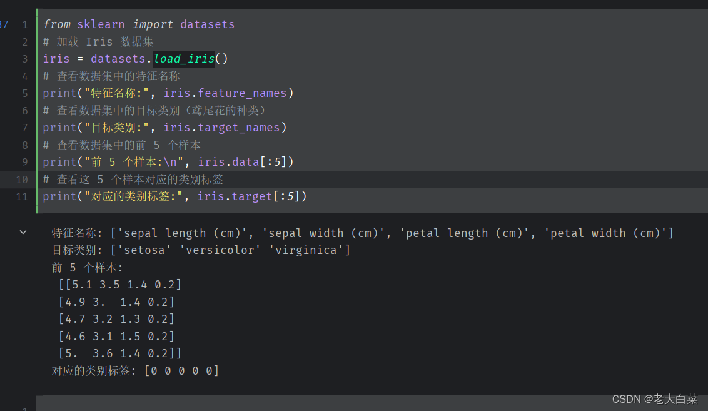This screenshot has height=411, width=708.
Task: Click line number 3 in the gutter
Action: point(25,59)
